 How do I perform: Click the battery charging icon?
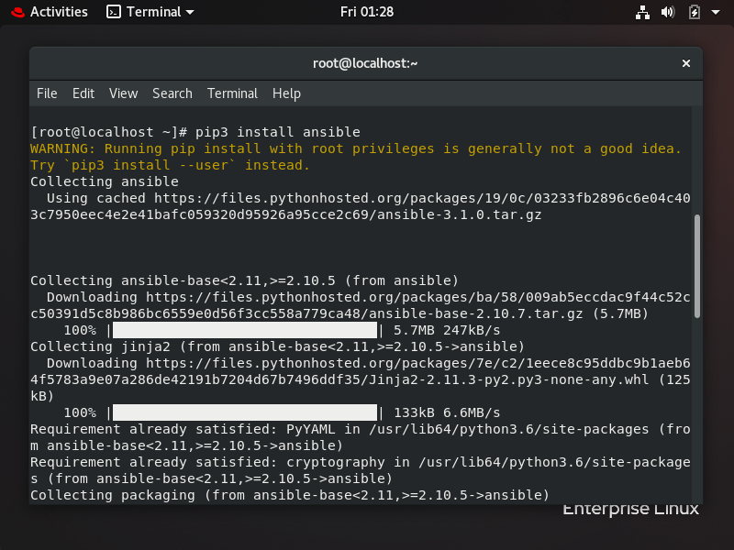coord(695,12)
